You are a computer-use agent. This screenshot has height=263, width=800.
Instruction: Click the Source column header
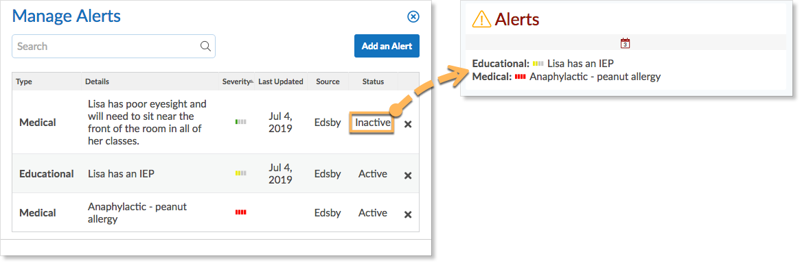328,82
